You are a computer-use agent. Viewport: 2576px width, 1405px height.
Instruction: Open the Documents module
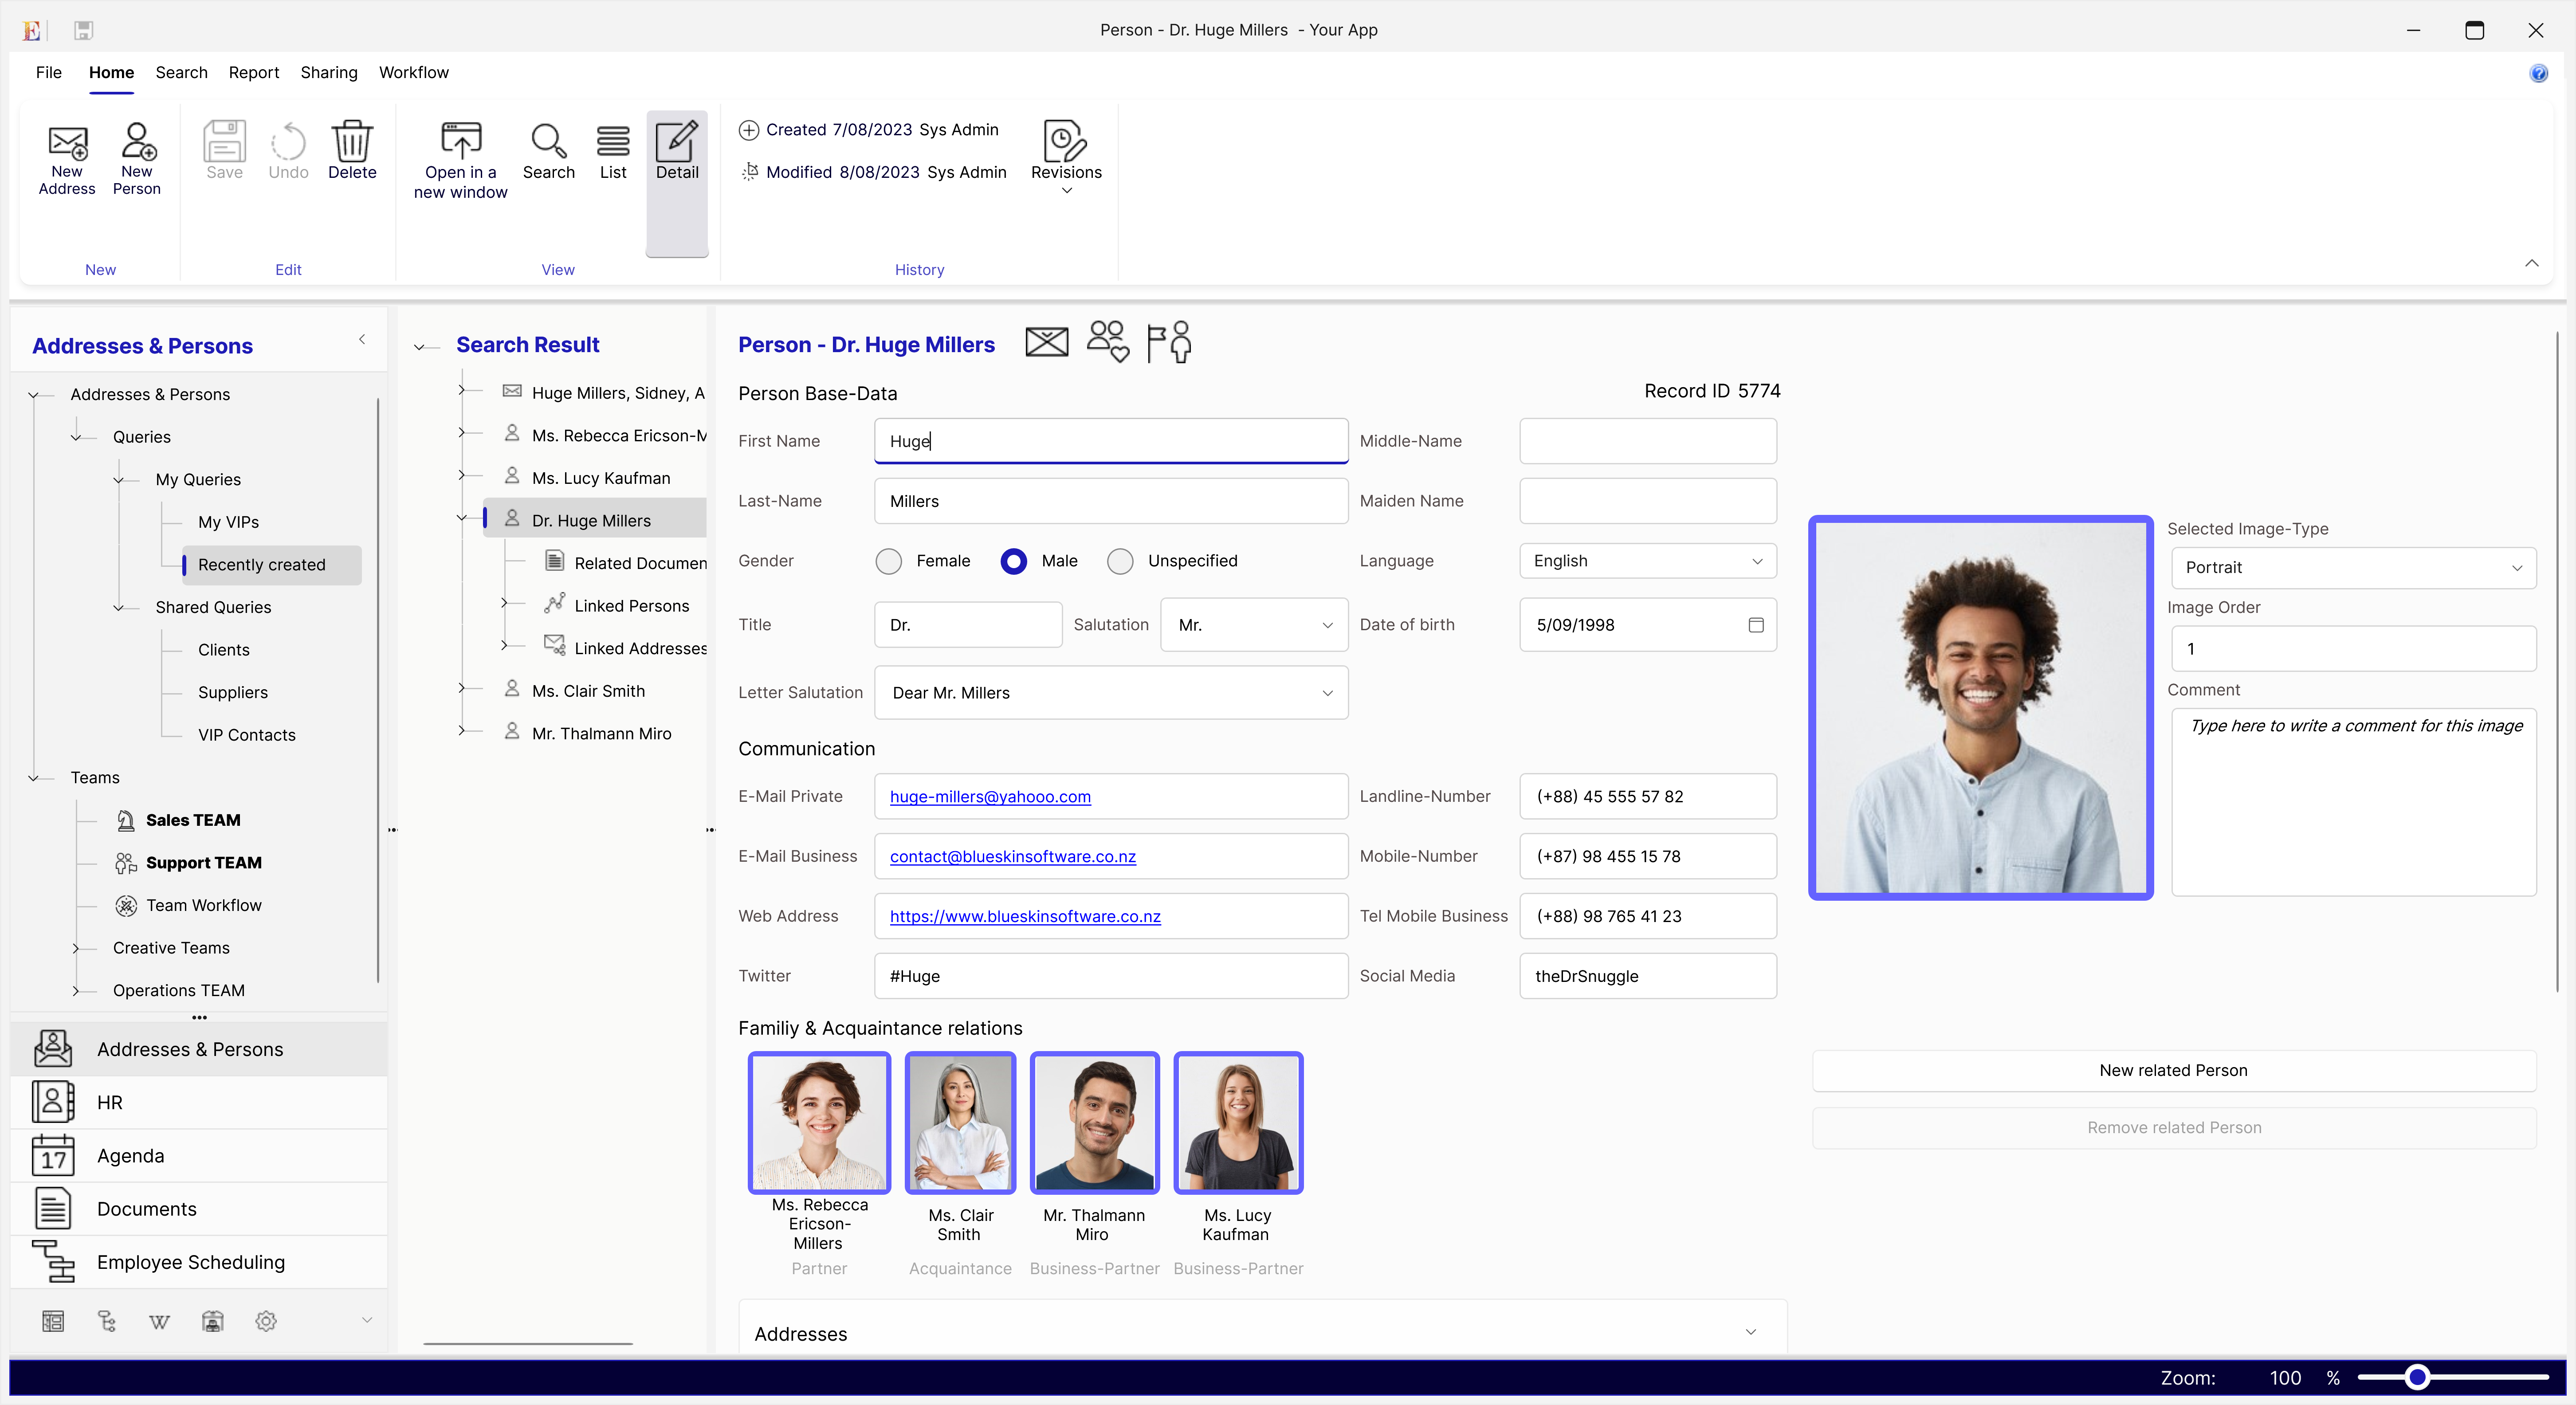(199, 1208)
